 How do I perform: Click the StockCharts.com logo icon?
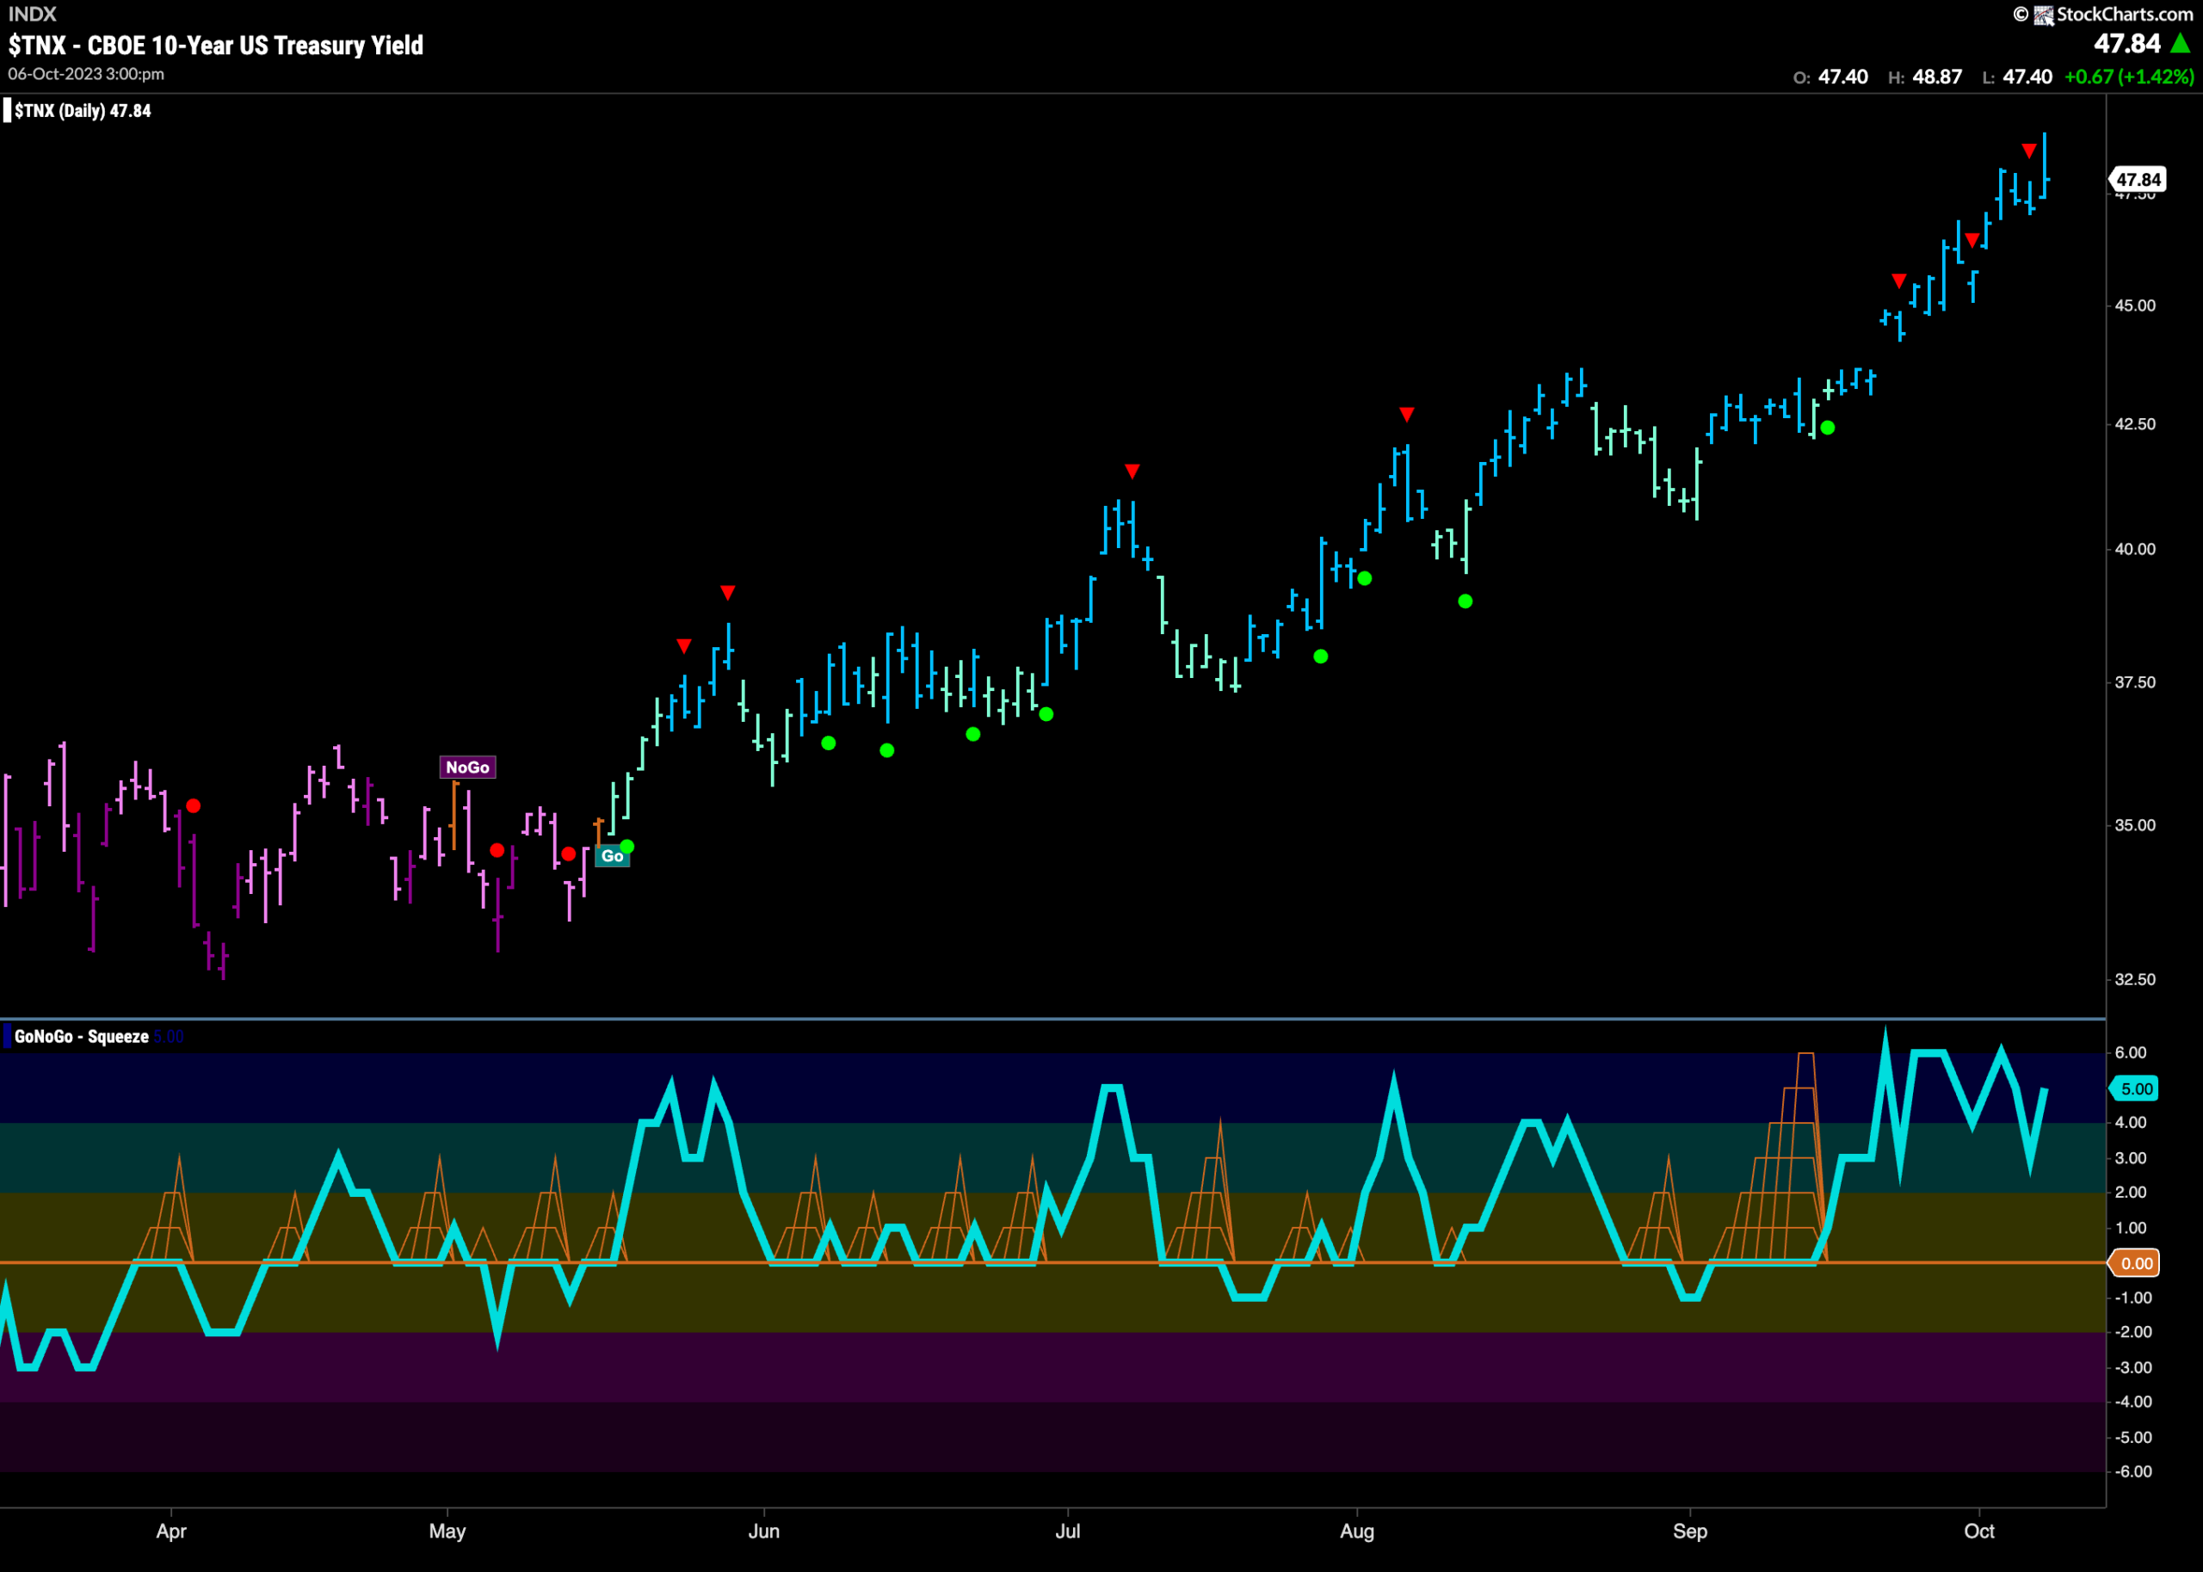coord(2043,15)
